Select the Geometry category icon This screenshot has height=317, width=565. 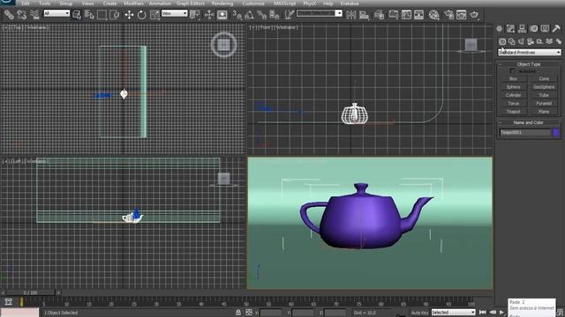[x=502, y=41]
